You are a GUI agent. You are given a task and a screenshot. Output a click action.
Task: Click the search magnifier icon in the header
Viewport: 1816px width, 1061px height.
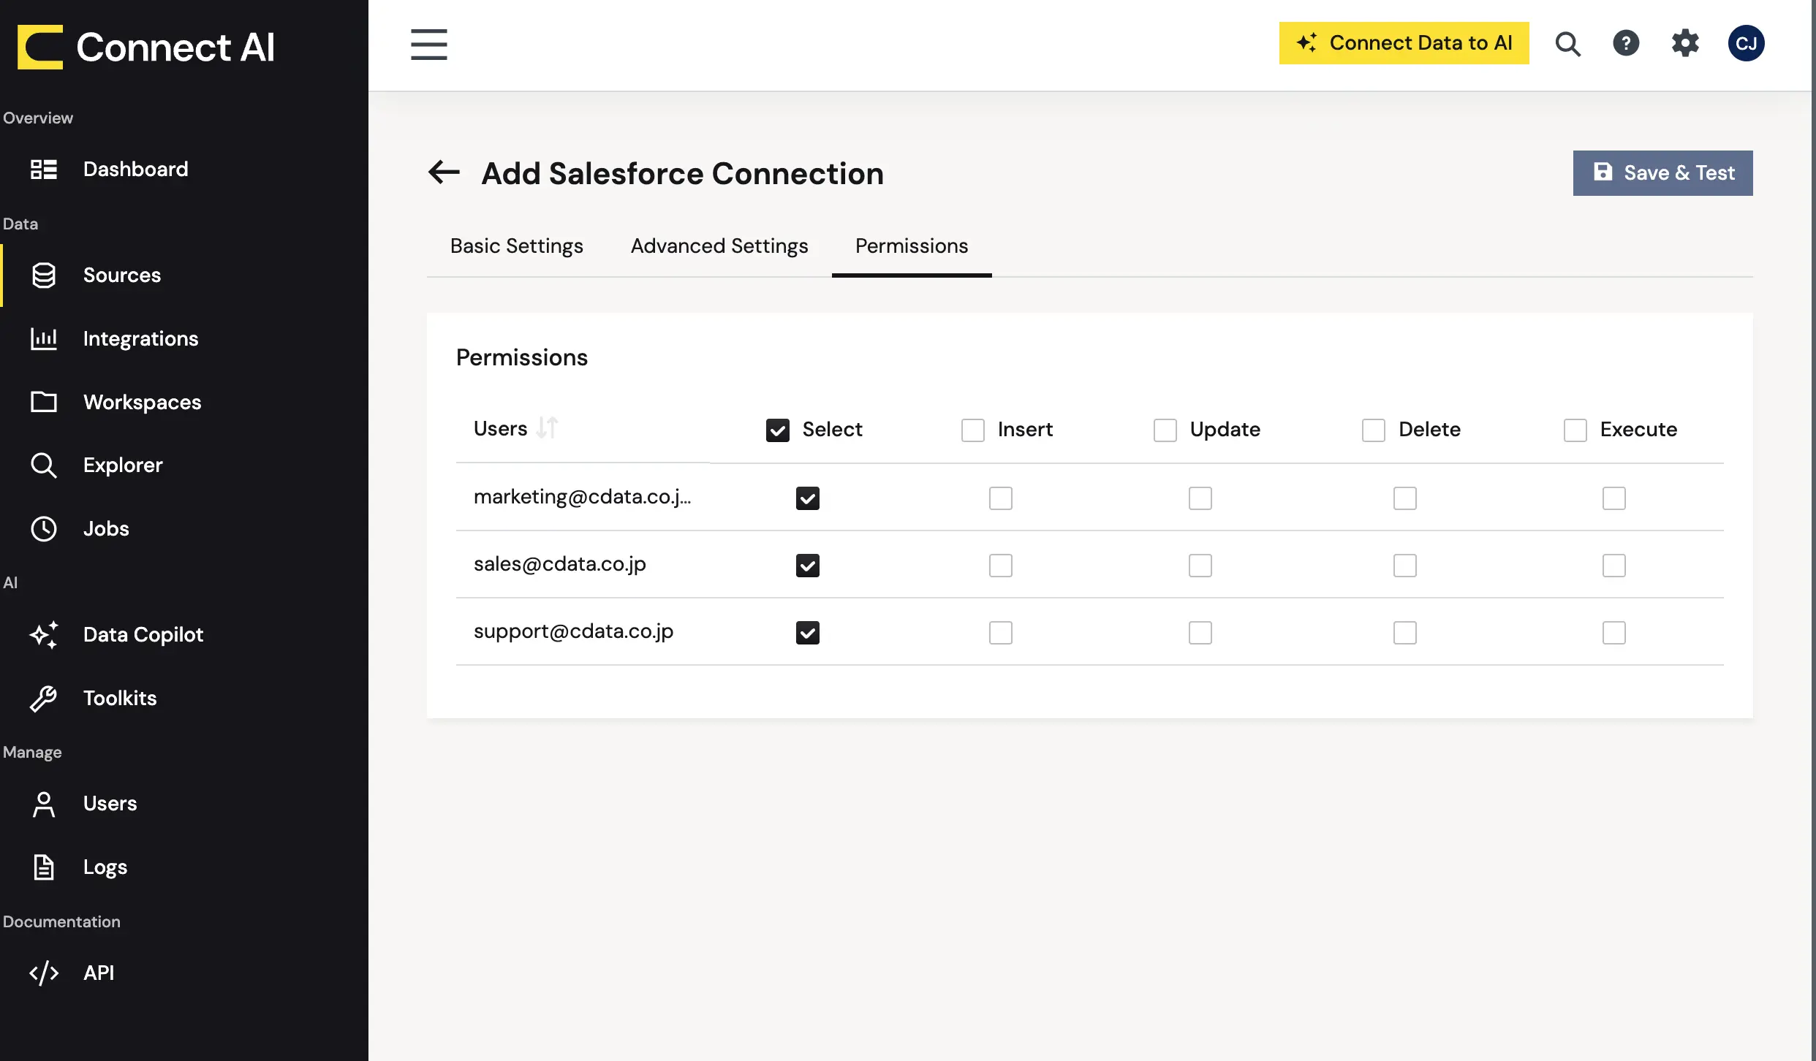click(1567, 44)
